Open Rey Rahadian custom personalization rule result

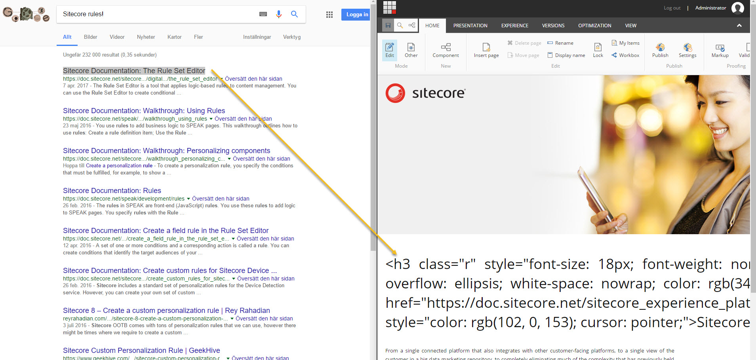166,311
